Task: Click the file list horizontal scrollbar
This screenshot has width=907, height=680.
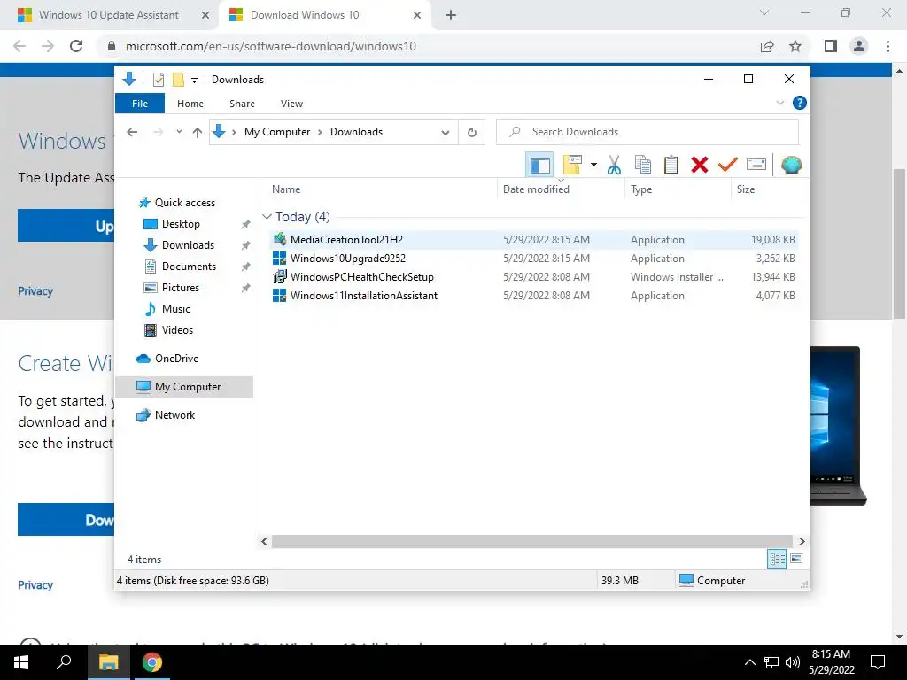Action: 532,541
